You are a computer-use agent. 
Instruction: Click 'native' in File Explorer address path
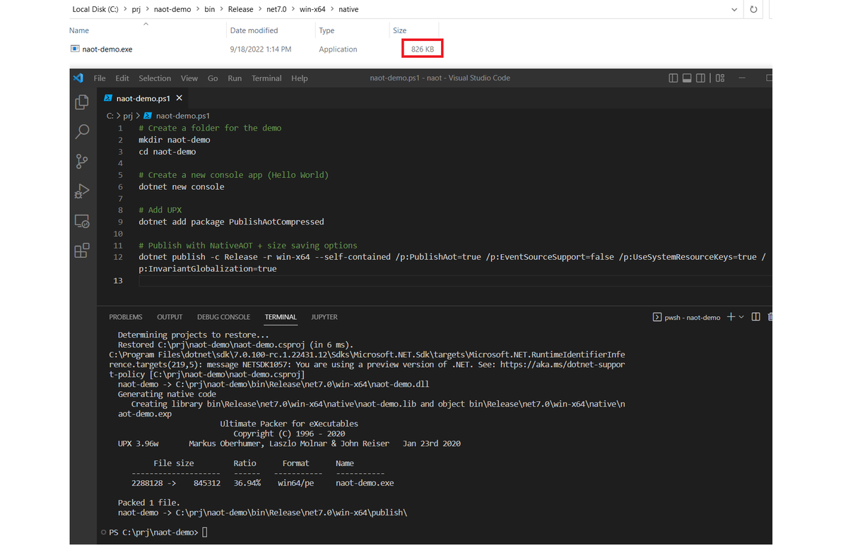pos(349,10)
